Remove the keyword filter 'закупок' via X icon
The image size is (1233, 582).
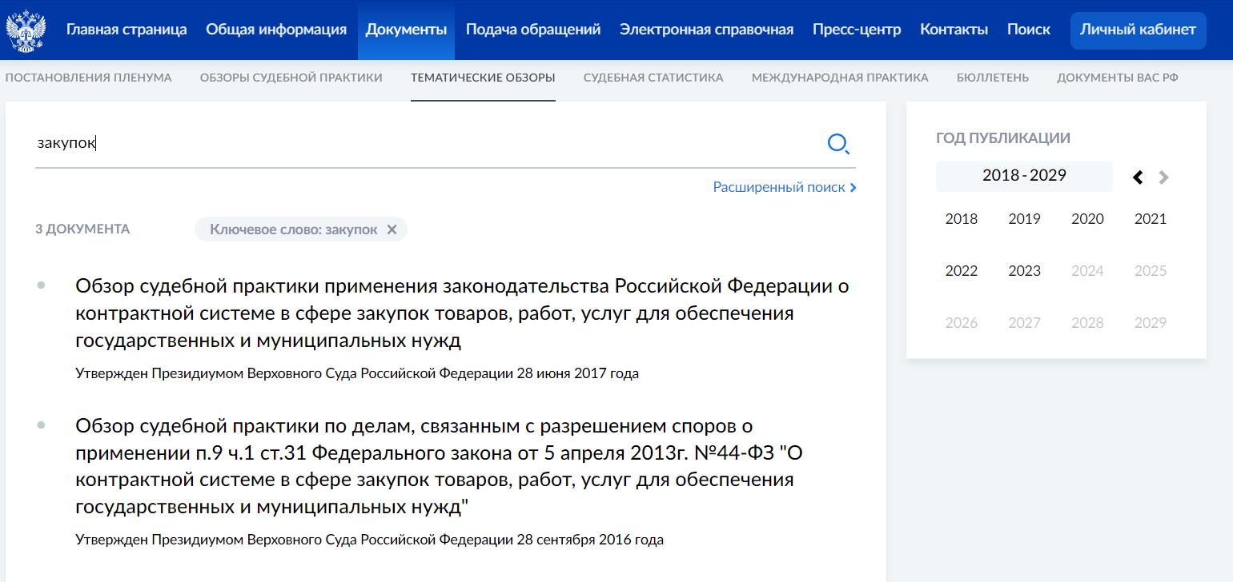(x=392, y=229)
